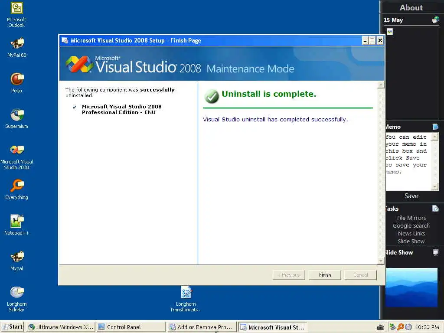Screen dimensions: 444x333
Task: Click the blue mountains slide show thumbnail
Action: (411, 287)
